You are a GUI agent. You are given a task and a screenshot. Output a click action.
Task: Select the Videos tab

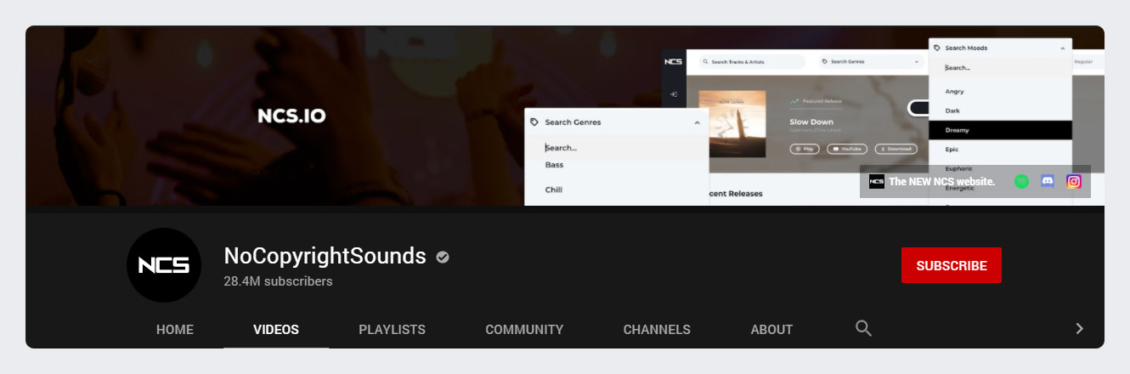(x=276, y=330)
